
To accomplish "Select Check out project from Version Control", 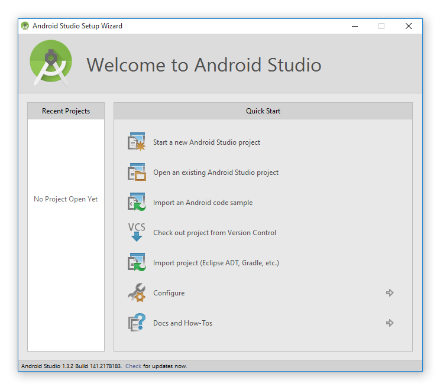I will pos(215,233).
